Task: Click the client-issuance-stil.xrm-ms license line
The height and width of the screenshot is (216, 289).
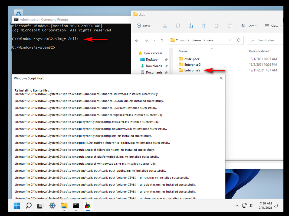Action: pos(86,94)
